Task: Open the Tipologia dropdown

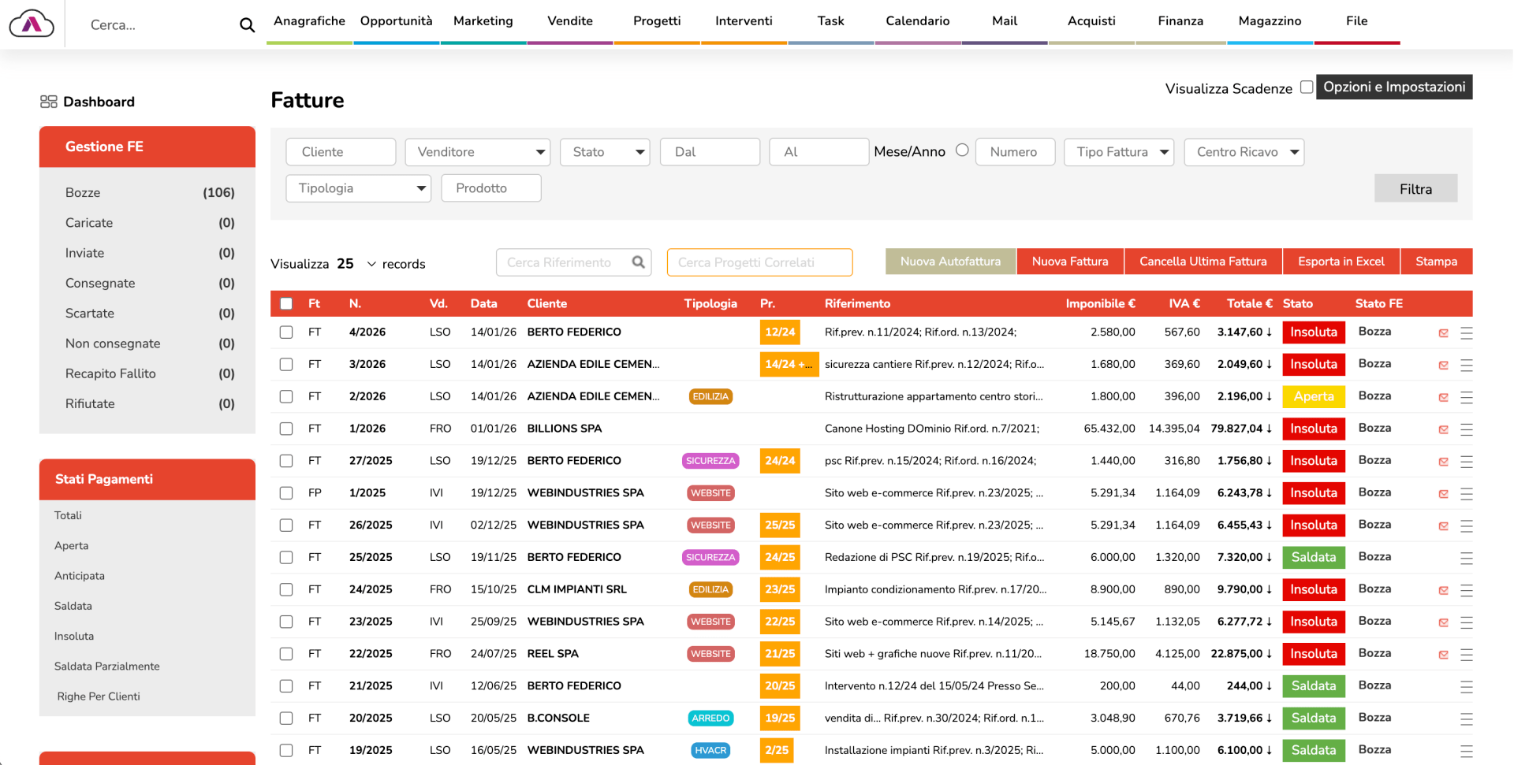Action: tap(358, 188)
